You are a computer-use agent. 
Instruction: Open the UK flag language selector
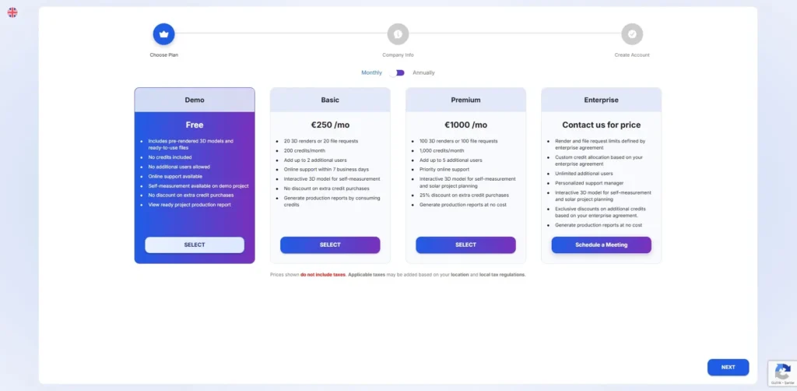(12, 12)
